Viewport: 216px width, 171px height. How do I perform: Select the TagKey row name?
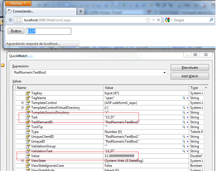click(x=37, y=93)
